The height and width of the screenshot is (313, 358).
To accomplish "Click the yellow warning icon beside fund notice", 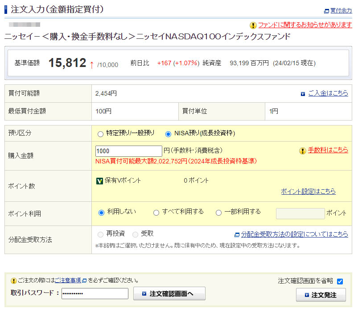I will (x=253, y=25).
